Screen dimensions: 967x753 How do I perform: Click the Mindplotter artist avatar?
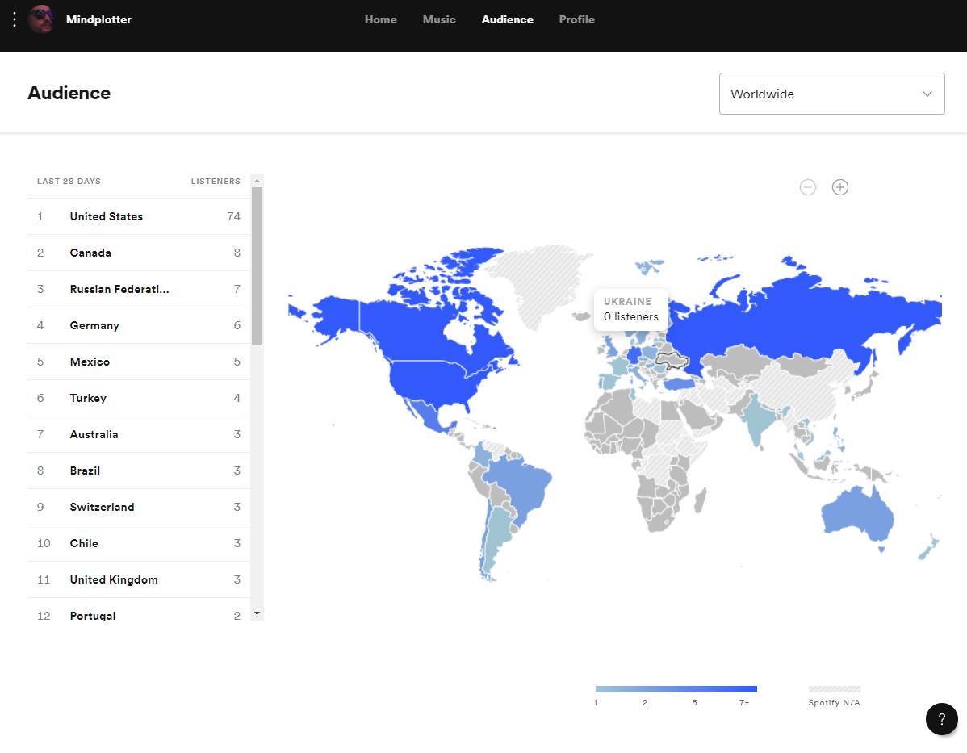[x=41, y=19]
